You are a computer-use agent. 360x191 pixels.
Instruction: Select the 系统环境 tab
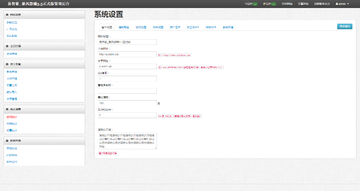coord(228,27)
